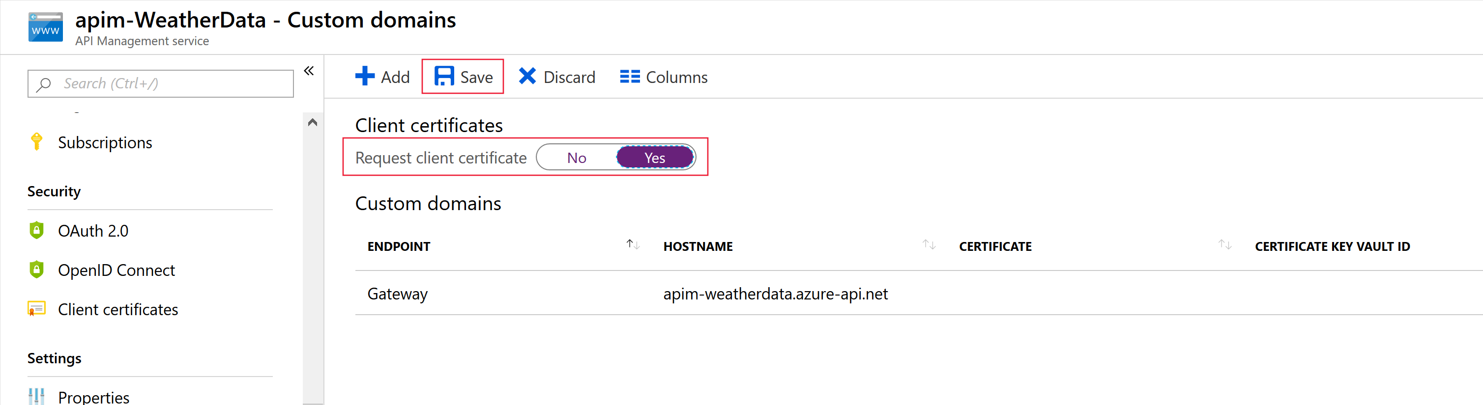Click the Subscriptions key icon
This screenshot has height=405, width=1483.
coord(37,142)
